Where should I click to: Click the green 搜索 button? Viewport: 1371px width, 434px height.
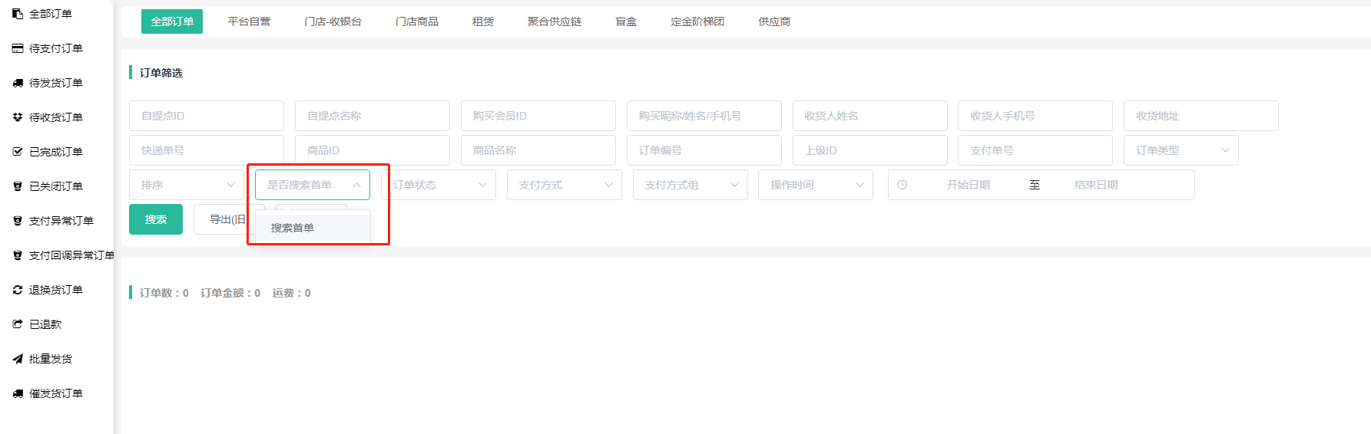coord(156,219)
